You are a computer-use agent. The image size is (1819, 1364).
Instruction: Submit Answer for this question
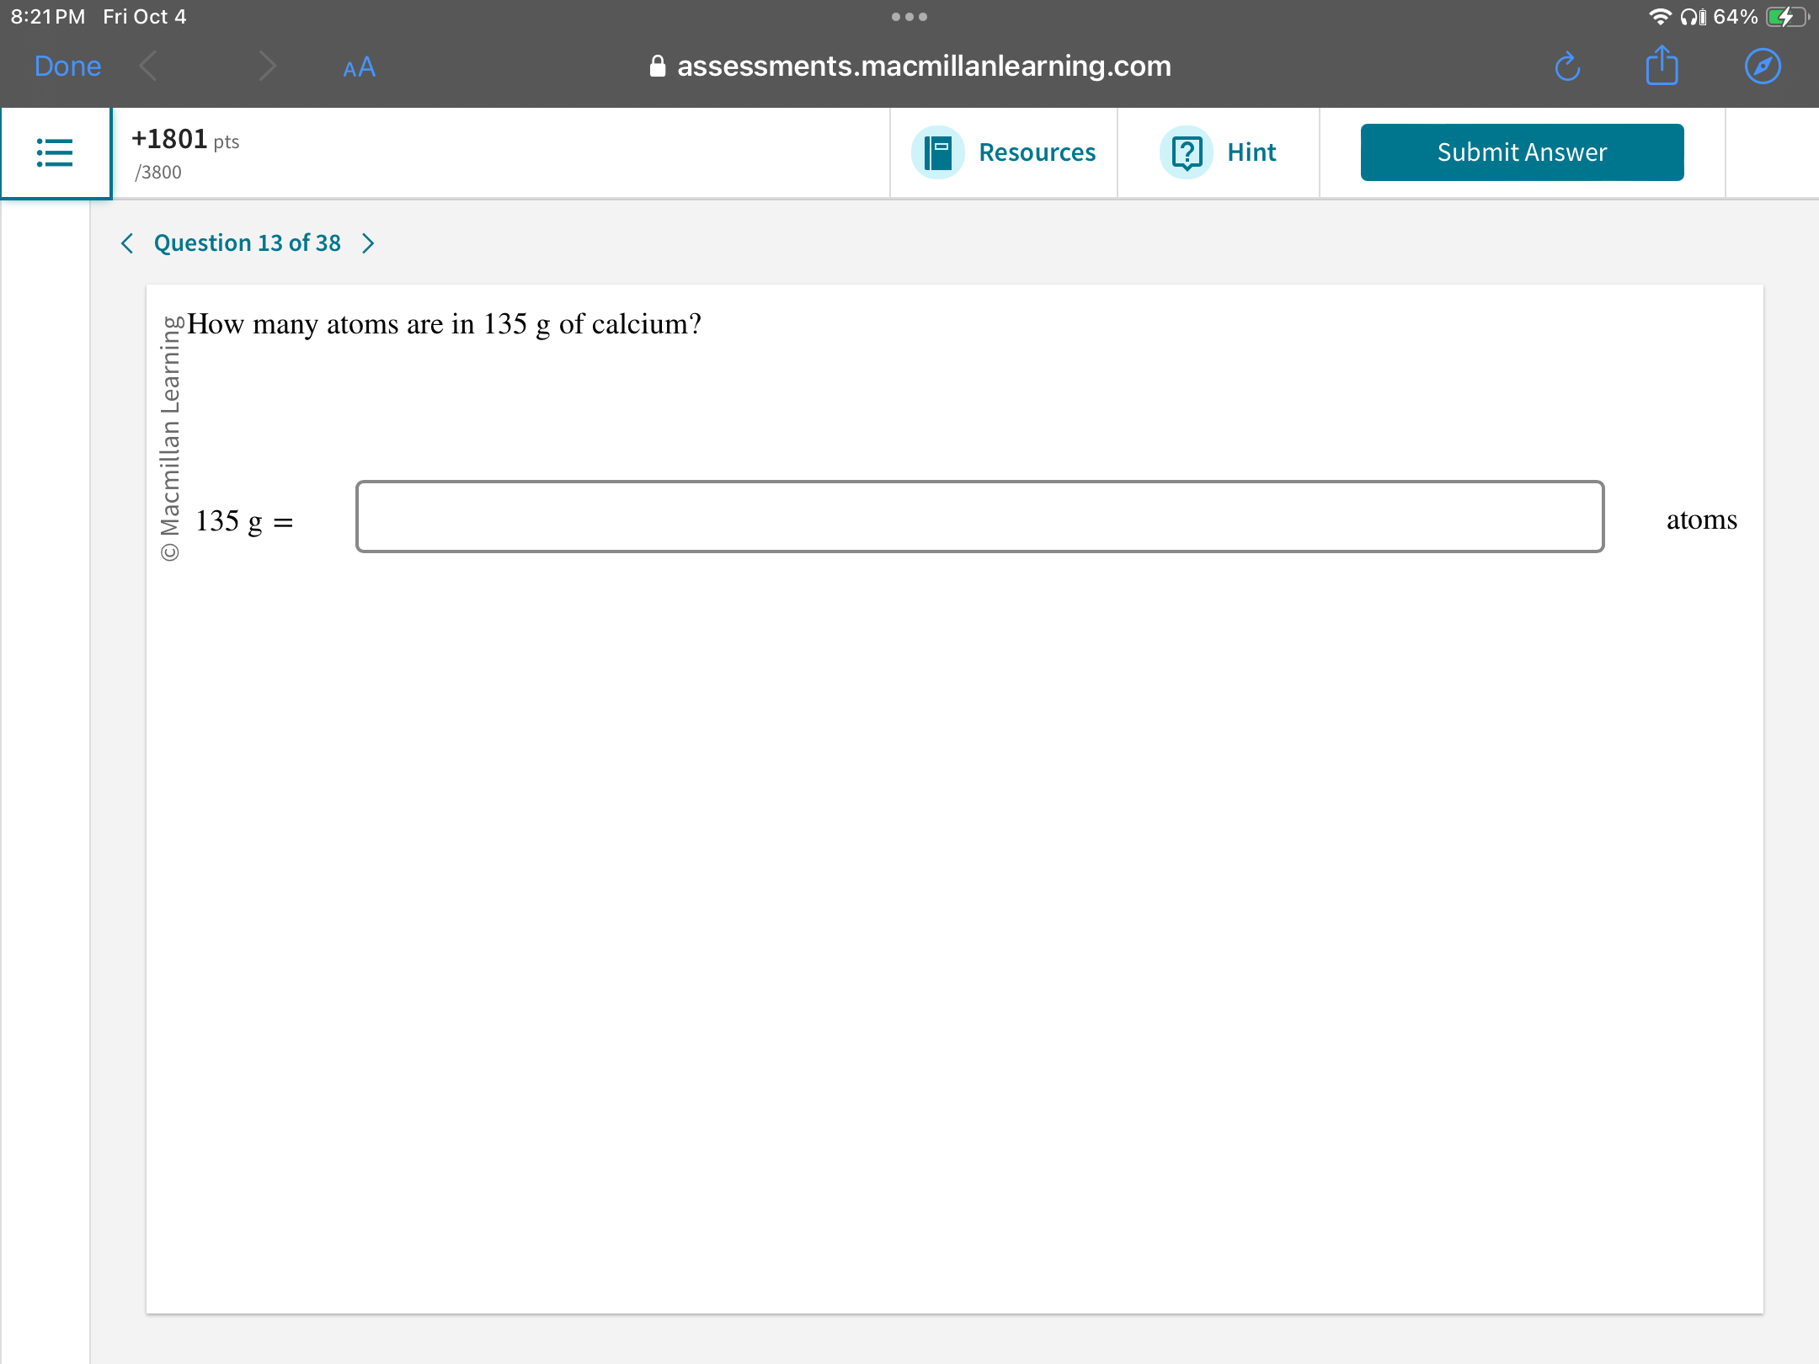point(1521,152)
